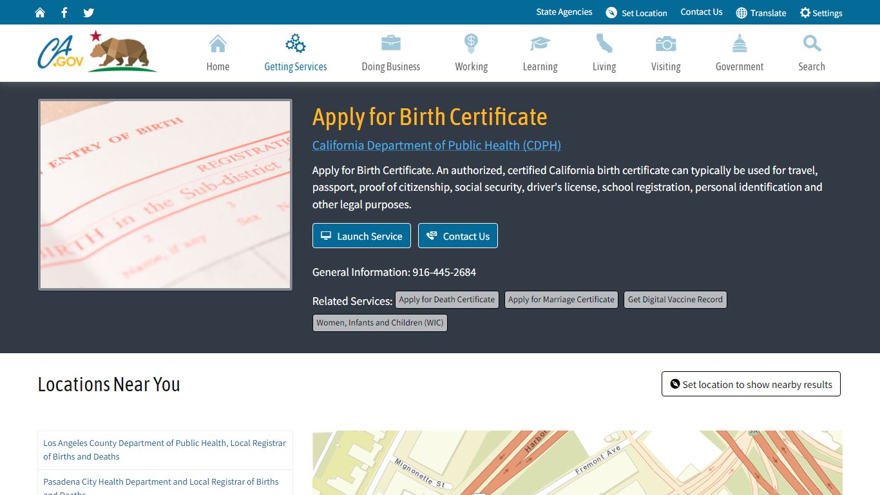Click the CA.gov bear logo
This screenshot has width=880, height=495.
click(97, 51)
